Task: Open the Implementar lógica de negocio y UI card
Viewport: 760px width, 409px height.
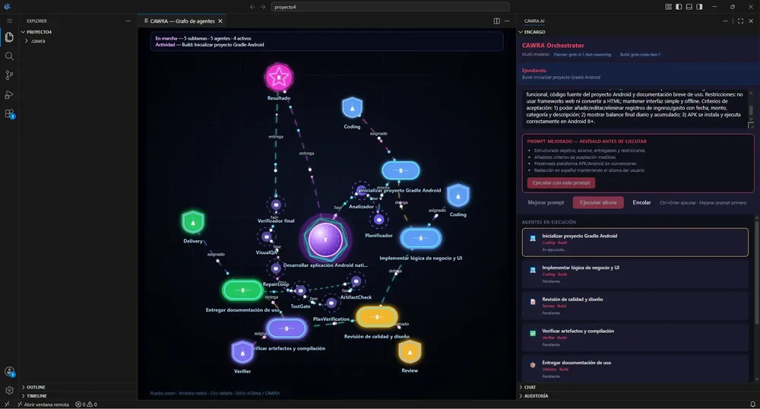Action: pos(635,274)
